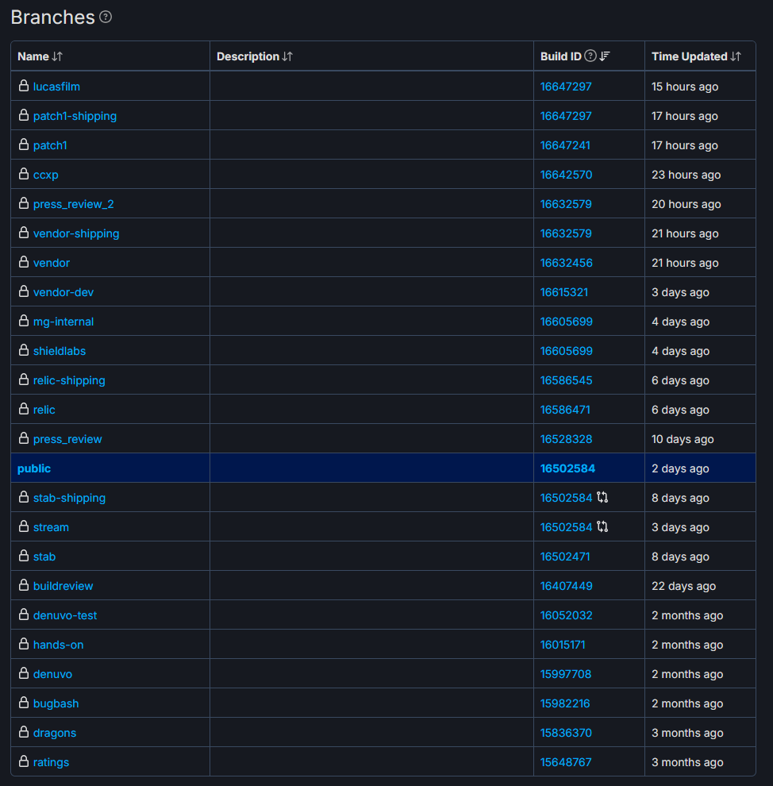This screenshot has width=773, height=786.
Task: Open the patch1-shipping branch
Action: pyautogui.click(x=75, y=115)
